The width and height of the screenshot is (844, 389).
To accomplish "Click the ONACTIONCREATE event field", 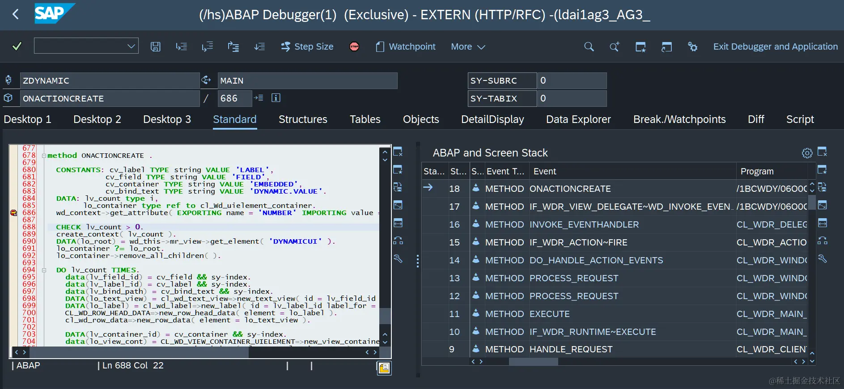I will (x=110, y=98).
